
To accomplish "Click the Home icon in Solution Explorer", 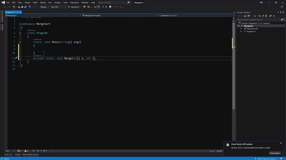I will [x=245, y=16].
